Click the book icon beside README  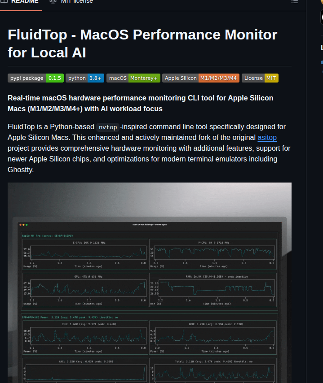[4, 1]
